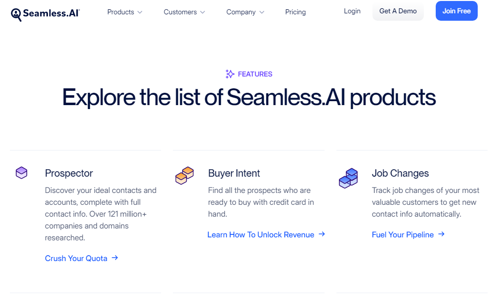Click the arrow after Fuel Your Pipeline

[x=441, y=234]
